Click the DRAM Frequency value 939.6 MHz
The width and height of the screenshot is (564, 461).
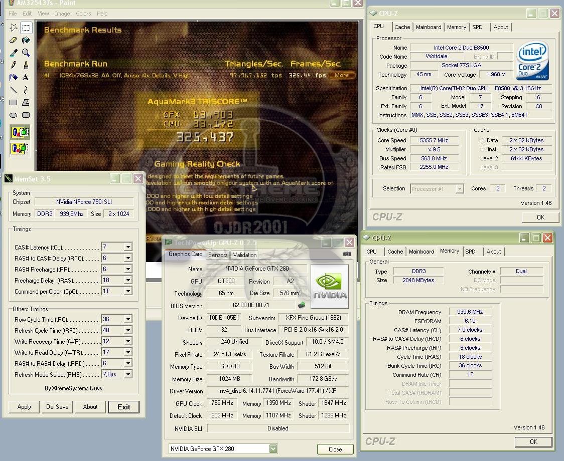pos(470,312)
